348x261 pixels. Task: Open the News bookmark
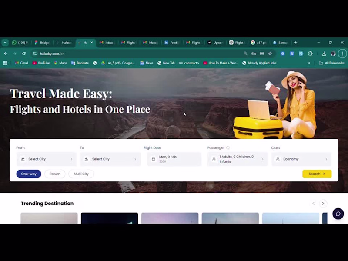point(147,63)
